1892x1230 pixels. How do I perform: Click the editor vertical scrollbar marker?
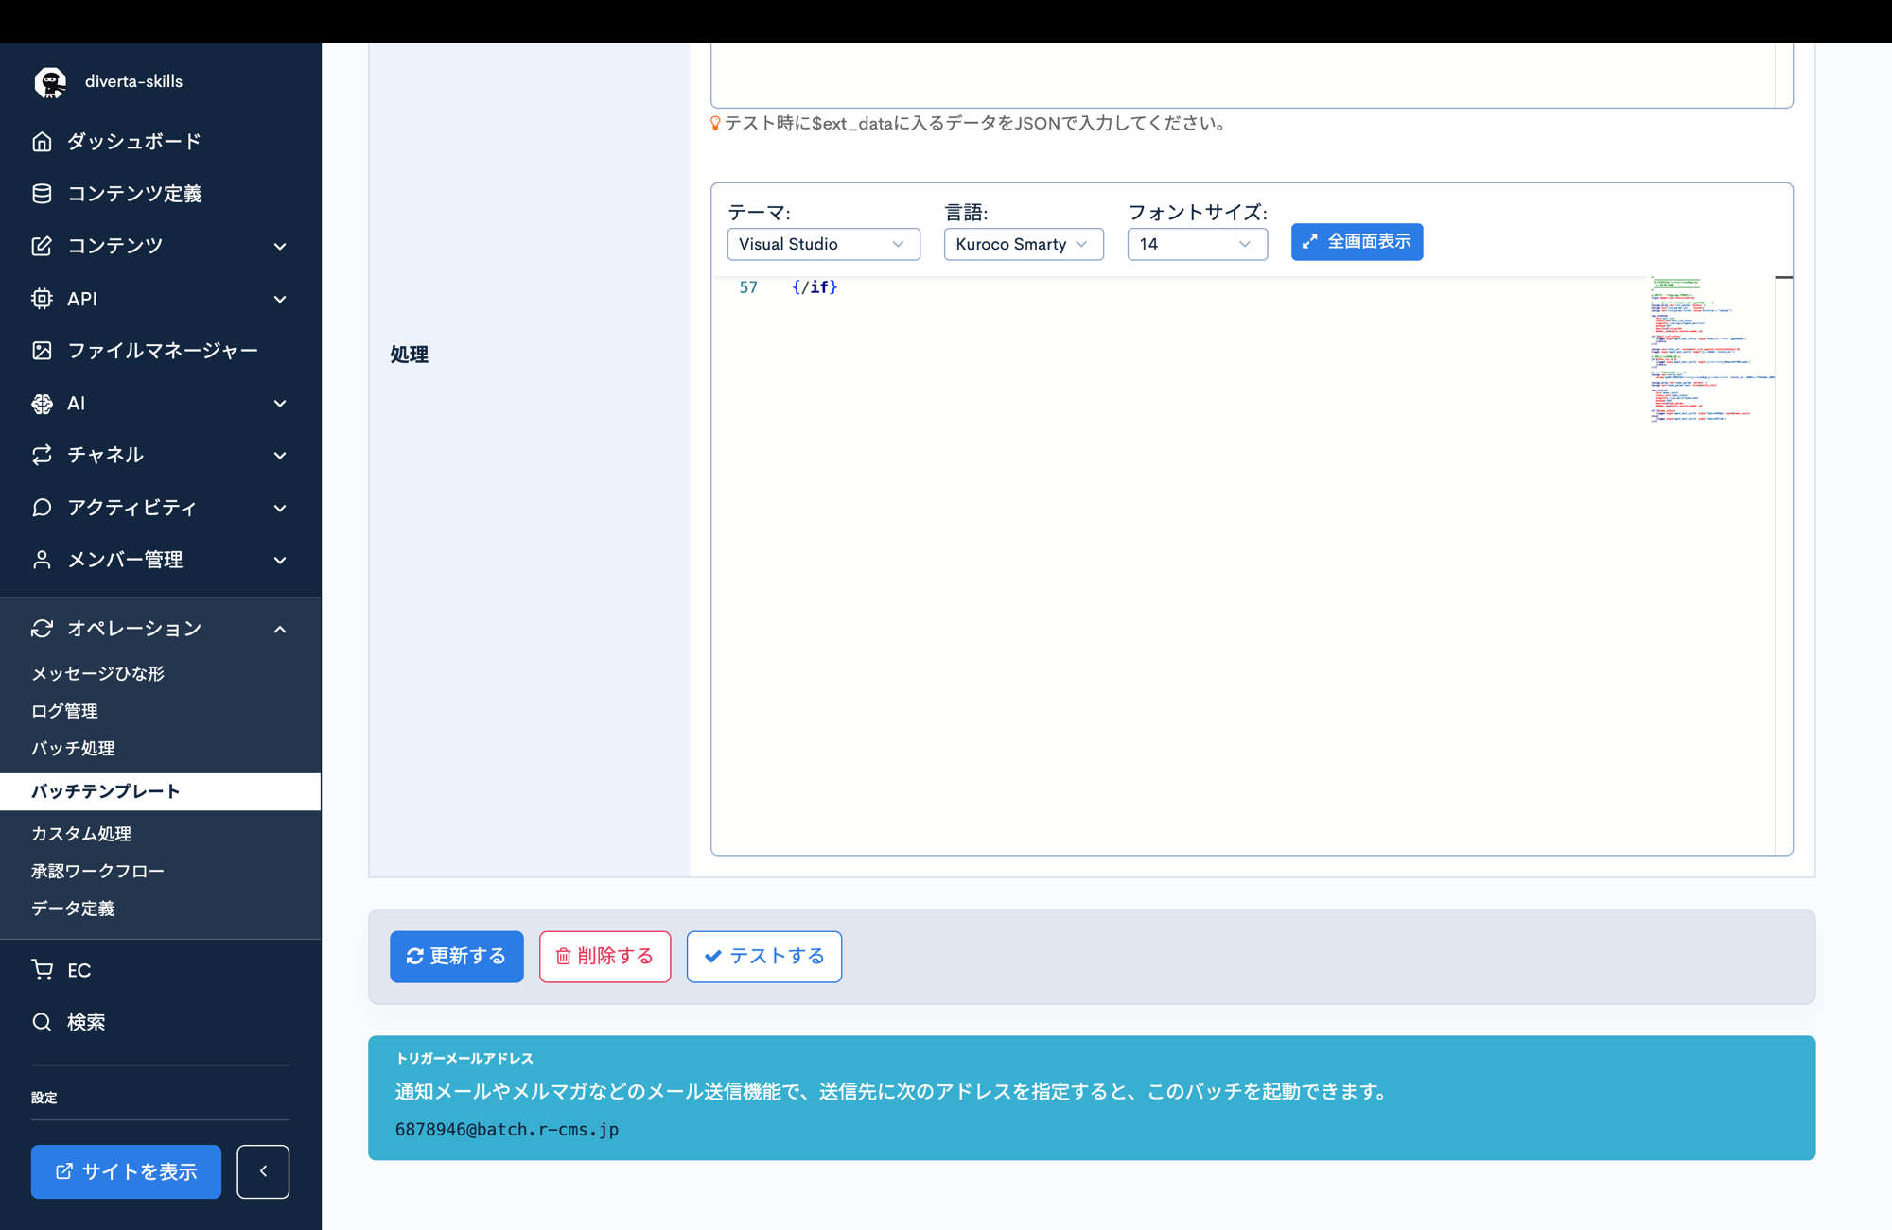1783,278
